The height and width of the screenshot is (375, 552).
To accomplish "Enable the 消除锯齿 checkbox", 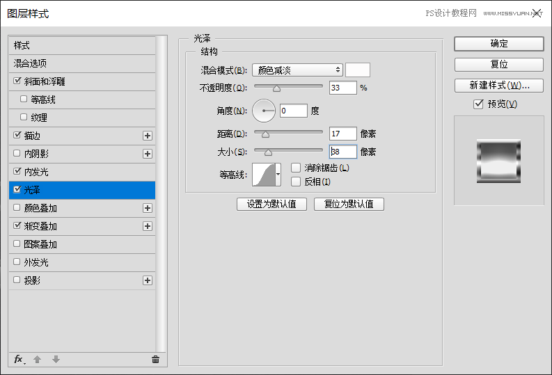I will [x=296, y=168].
